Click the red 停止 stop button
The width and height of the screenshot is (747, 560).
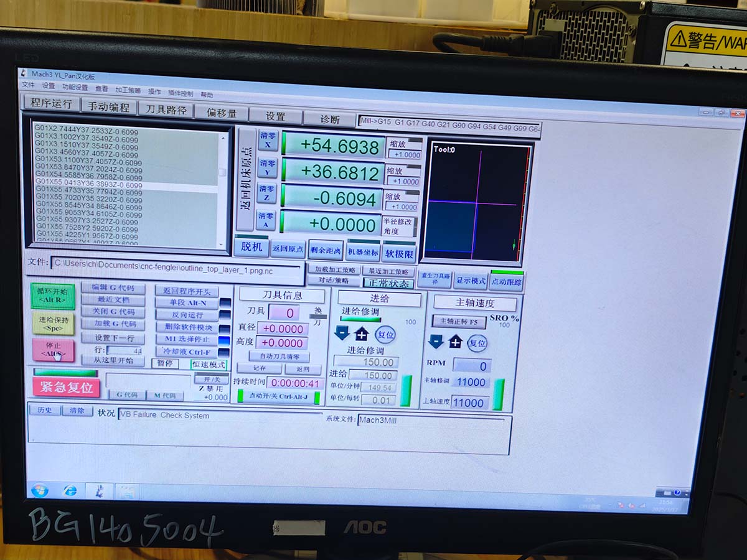(53, 350)
